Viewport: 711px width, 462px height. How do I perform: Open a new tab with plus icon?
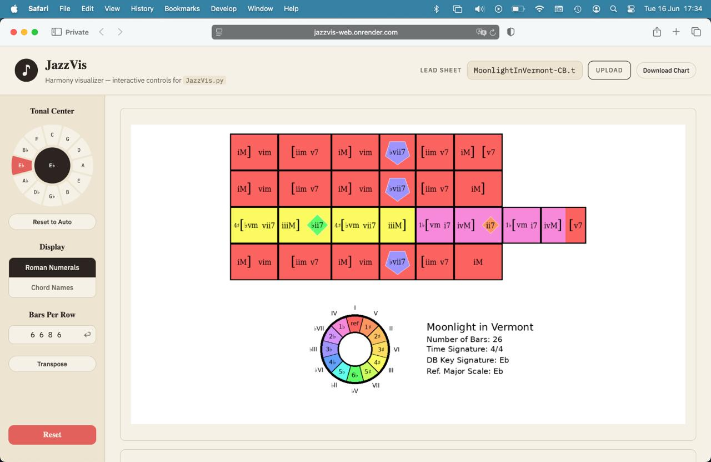tap(676, 32)
